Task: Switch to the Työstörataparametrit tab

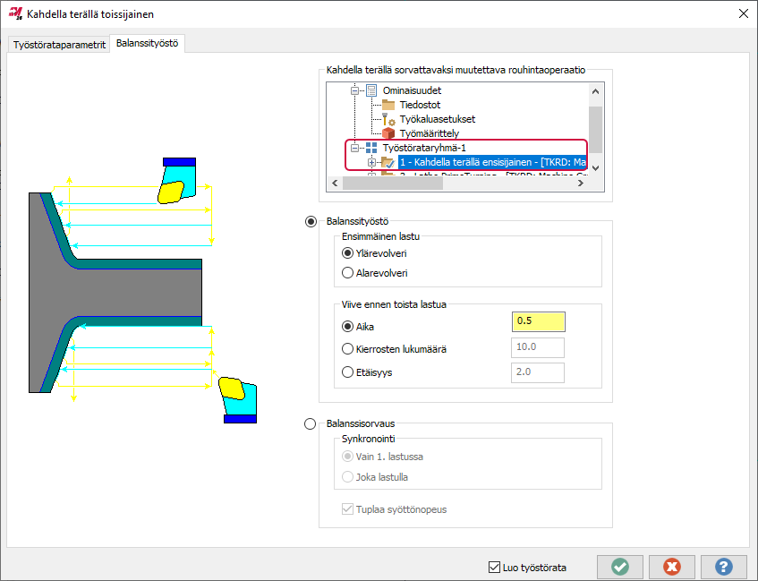Action: click(x=59, y=45)
